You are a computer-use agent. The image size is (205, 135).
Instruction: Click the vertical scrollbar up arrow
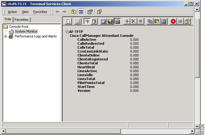tap(197, 9)
